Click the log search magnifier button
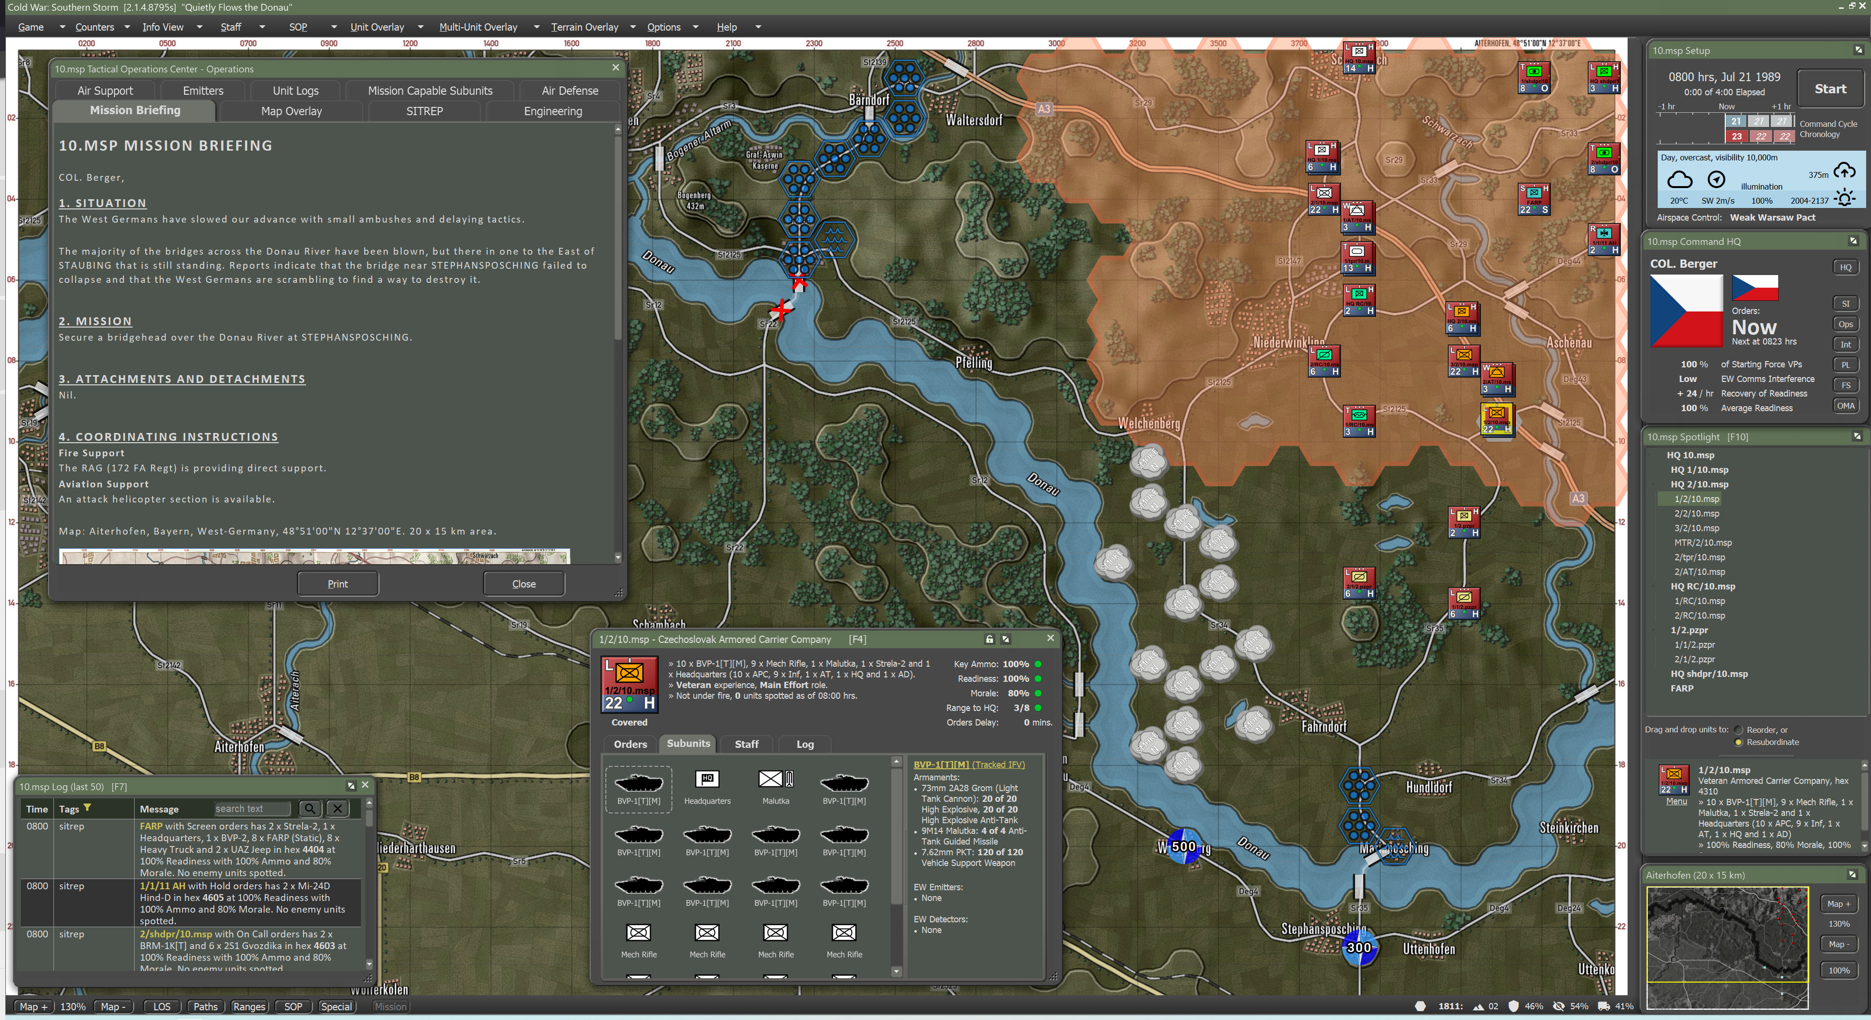1871x1020 pixels. (x=309, y=809)
